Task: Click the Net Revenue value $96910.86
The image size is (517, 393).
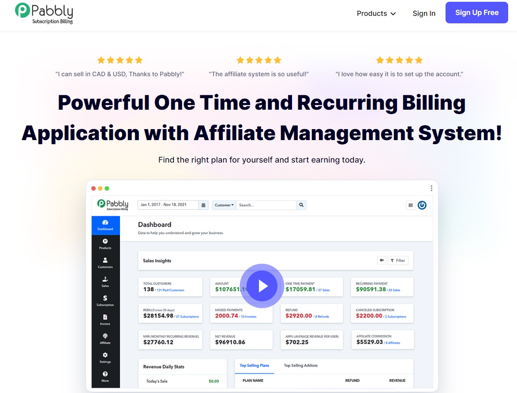Action: coord(230,342)
